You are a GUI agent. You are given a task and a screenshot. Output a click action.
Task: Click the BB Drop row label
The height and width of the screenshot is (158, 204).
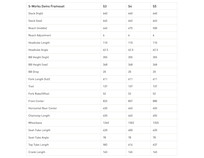pos(34,72)
